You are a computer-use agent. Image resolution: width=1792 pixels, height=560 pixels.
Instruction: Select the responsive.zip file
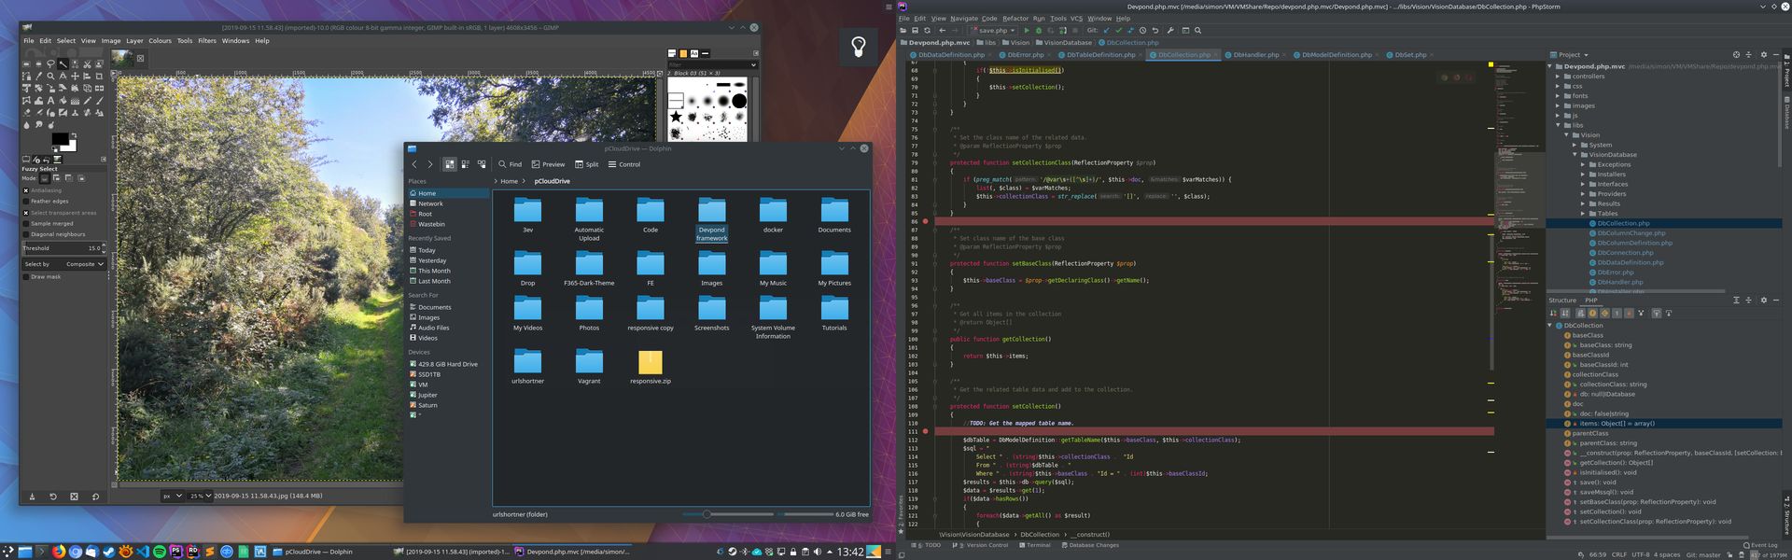[x=650, y=366]
